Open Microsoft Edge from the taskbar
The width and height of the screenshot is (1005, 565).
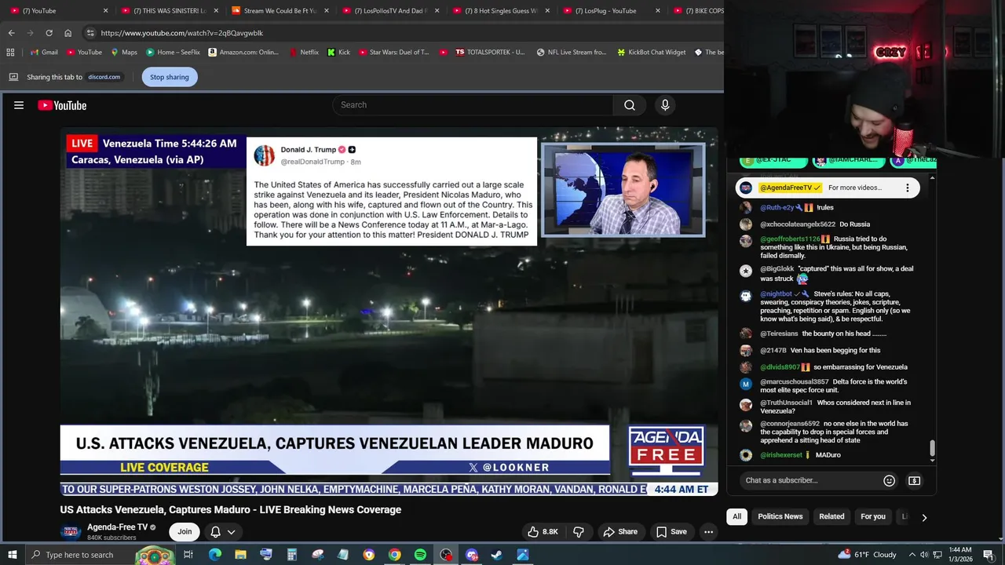tap(214, 555)
